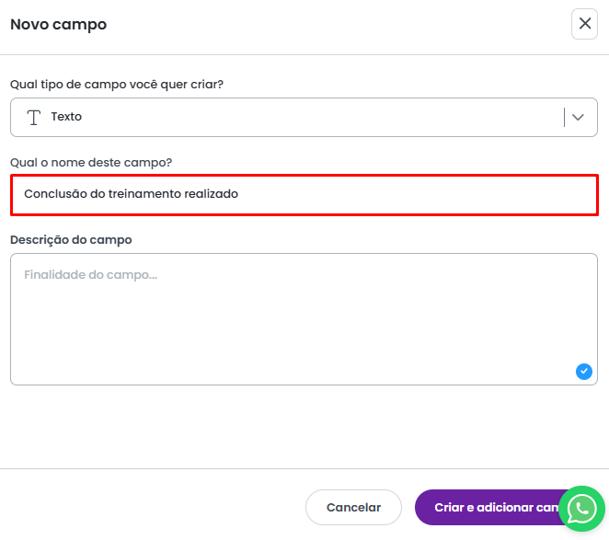The width and height of the screenshot is (609, 540).
Task: Click the empty area below description box
Action: click(304, 423)
